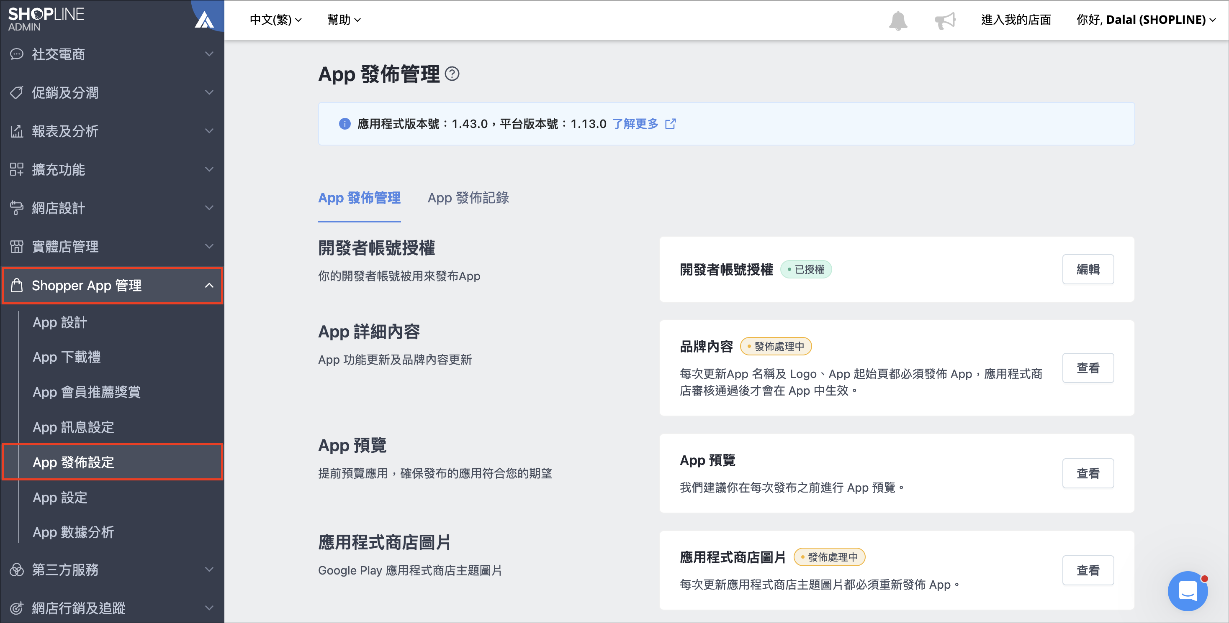Expand the 網店設計 chevron

[209, 208]
